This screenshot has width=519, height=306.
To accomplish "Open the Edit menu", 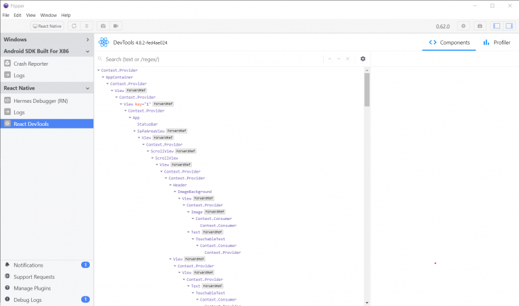I will point(18,16).
